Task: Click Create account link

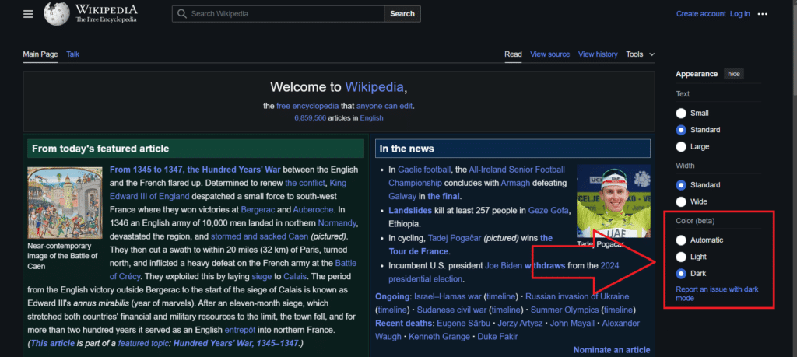Action: click(x=701, y=14)
